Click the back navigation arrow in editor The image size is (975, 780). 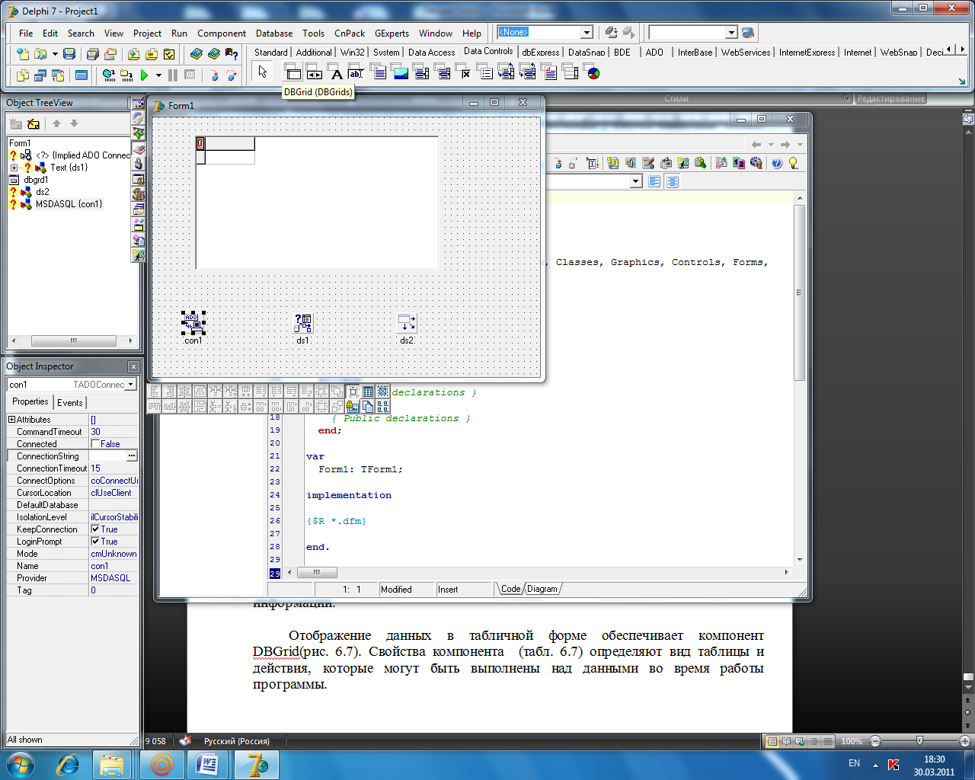[756, 144]
